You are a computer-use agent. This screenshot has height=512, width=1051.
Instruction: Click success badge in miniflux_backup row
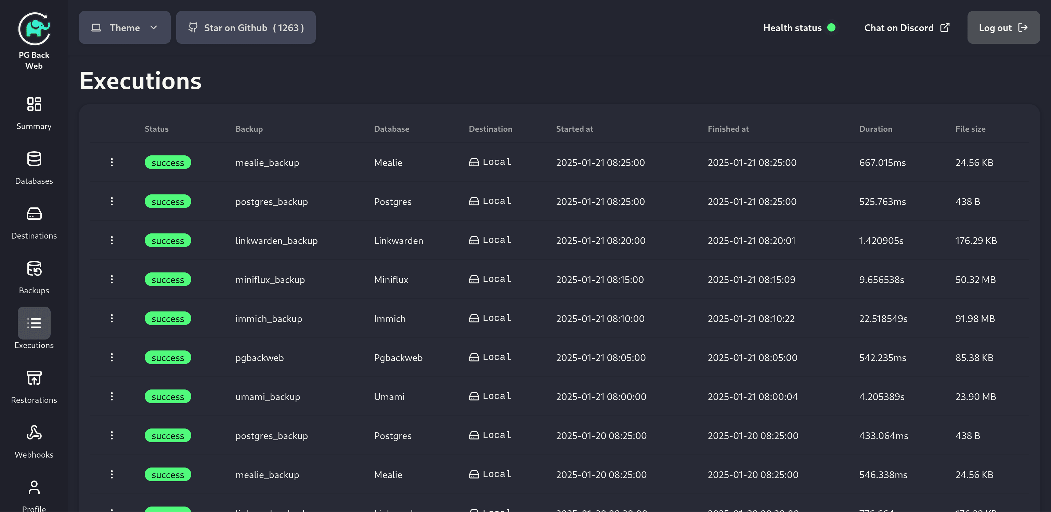coord(168,279)
